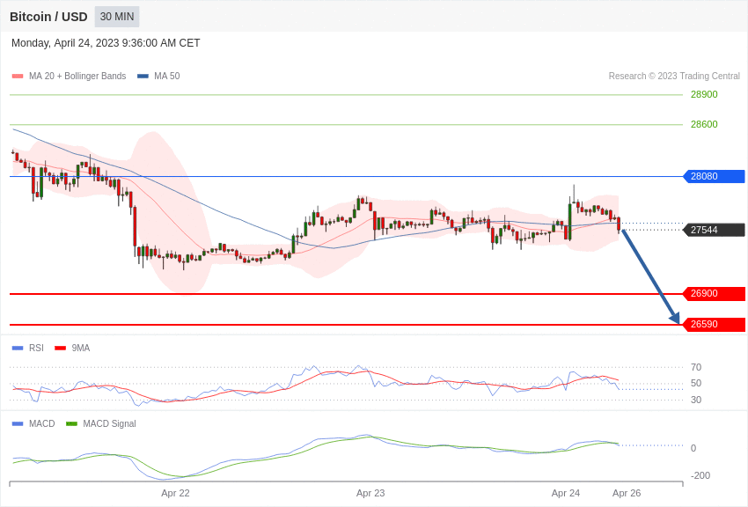Click the RSI legend label
Image resolution: width=748 pixels, height=507 pixels.
(36, 349)
